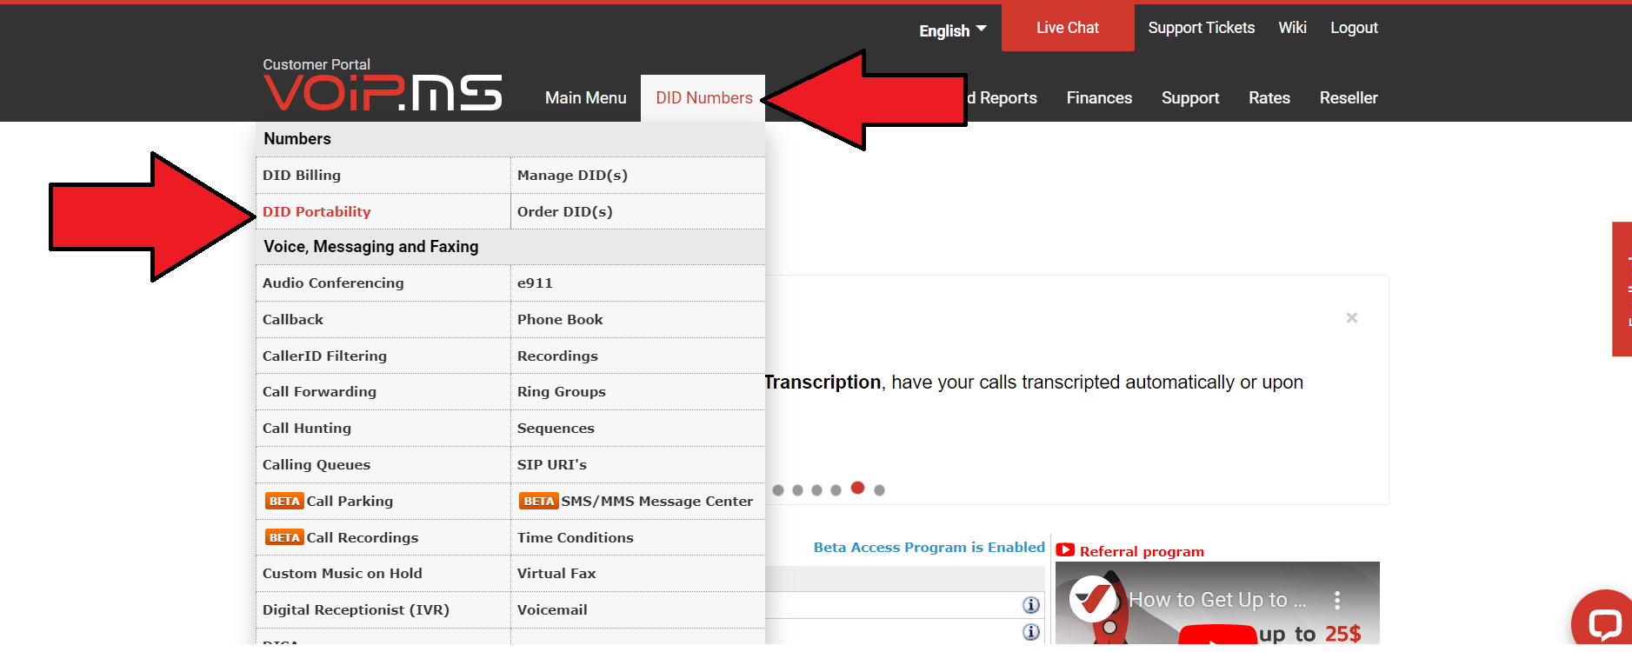1632x652 pixels.
Task: Open the video options three-dot menu
Action: [1337, 600]
